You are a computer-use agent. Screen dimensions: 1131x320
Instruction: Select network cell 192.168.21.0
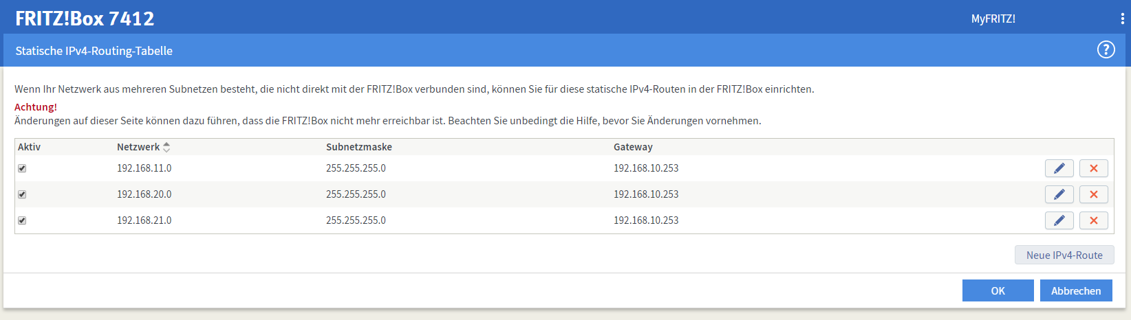coord(144,220)
